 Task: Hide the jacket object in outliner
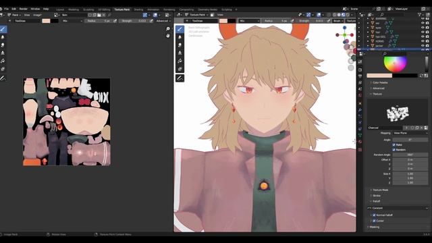click(423, 45)
